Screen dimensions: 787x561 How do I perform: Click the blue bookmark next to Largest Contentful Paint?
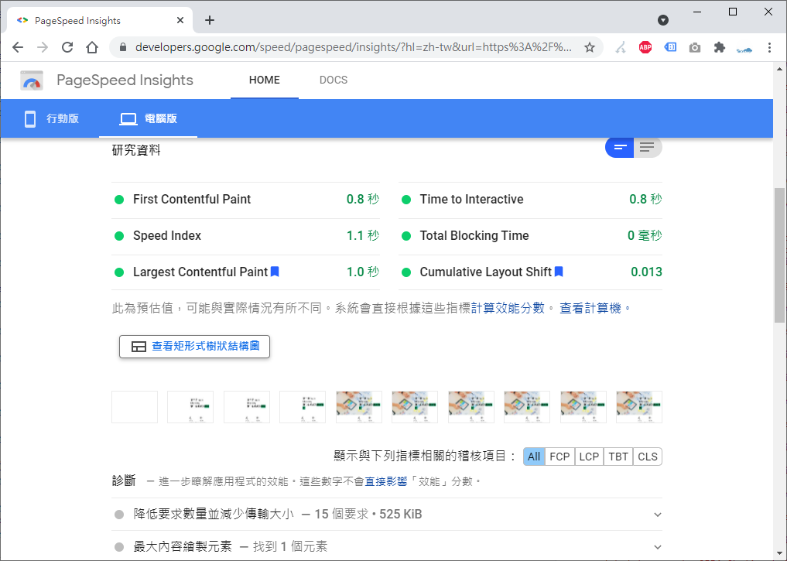pos(275,272)
